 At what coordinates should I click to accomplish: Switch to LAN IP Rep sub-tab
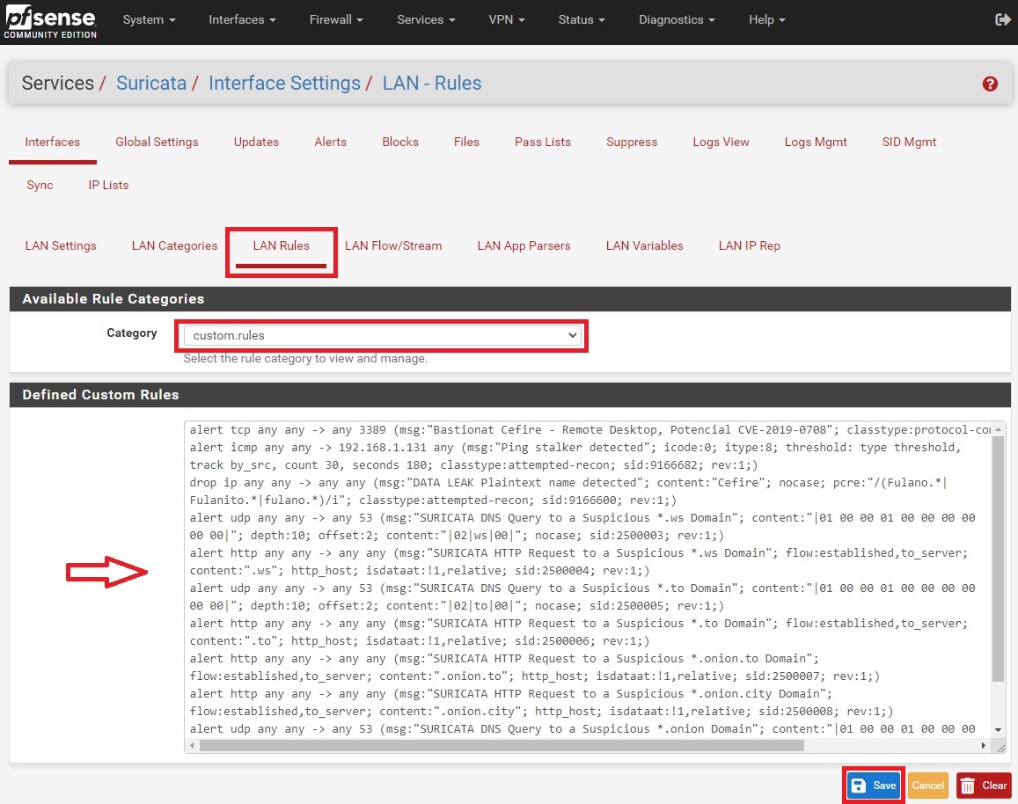coord(750,246)
